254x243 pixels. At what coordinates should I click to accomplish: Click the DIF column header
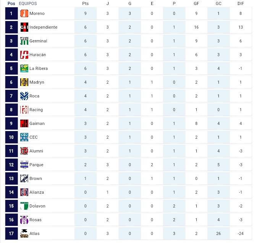point(241,3)
